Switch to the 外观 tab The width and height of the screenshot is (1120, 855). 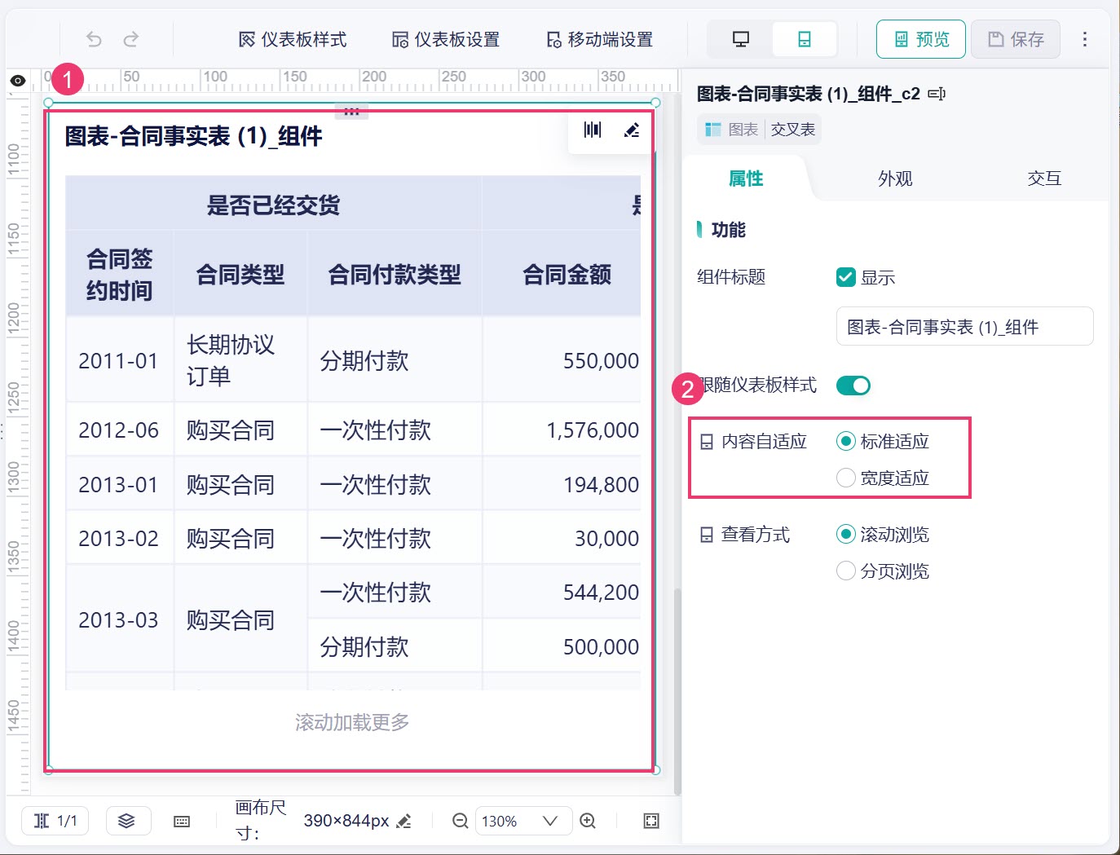[895, 178]
